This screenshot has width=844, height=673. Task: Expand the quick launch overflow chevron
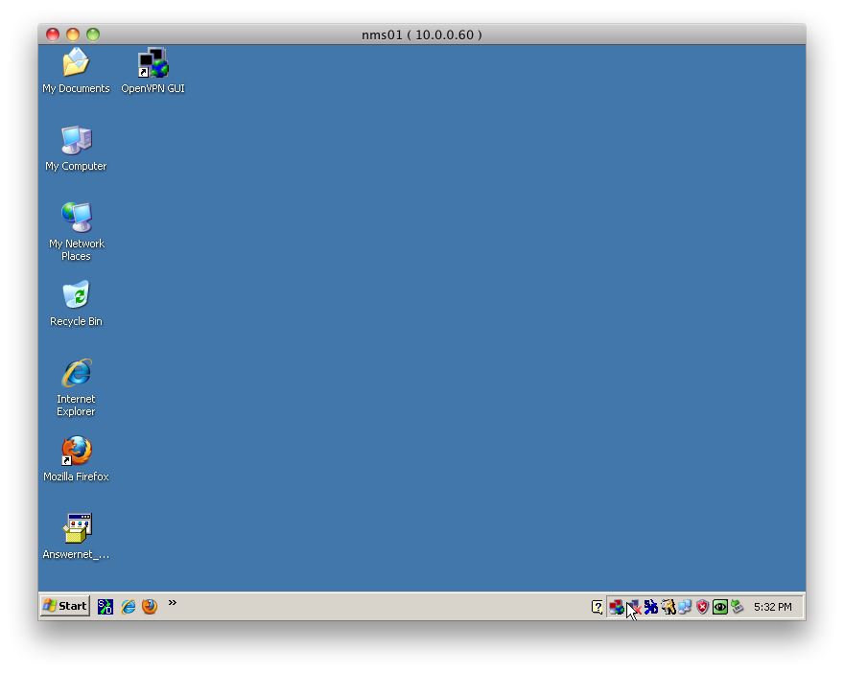pyautogui.click(x=173, y=602)
